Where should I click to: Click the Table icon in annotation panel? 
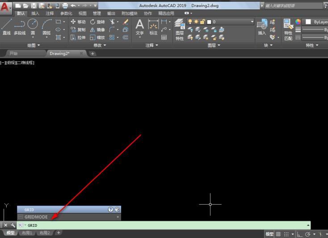click(164, 37)
